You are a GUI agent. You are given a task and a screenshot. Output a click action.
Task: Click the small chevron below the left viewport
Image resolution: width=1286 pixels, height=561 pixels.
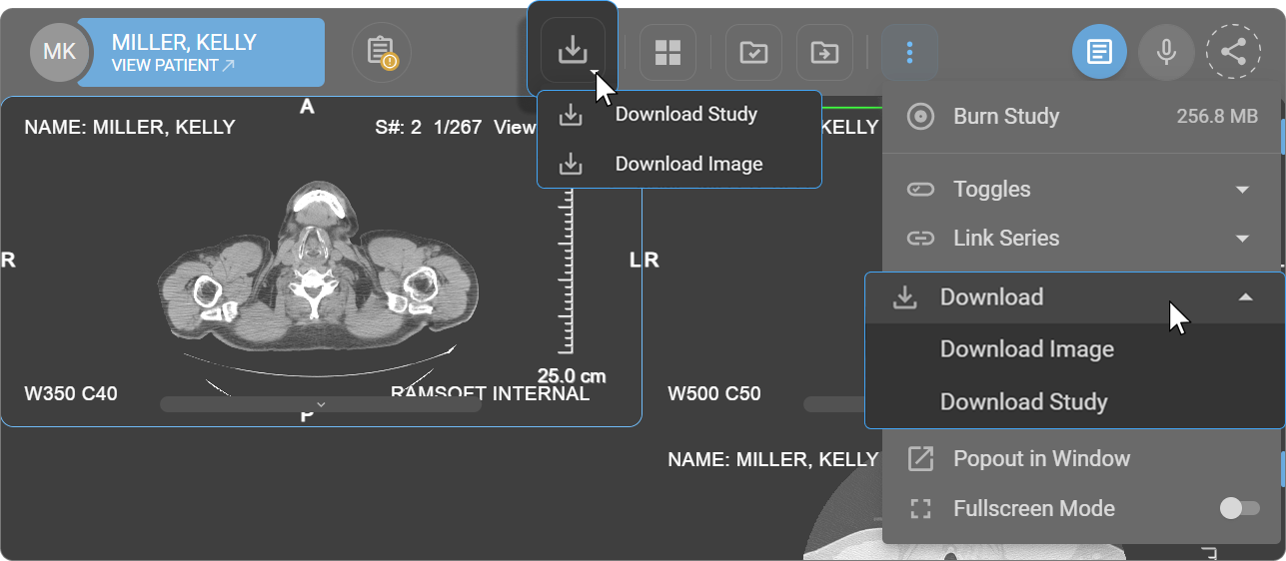tap(321, 404)
